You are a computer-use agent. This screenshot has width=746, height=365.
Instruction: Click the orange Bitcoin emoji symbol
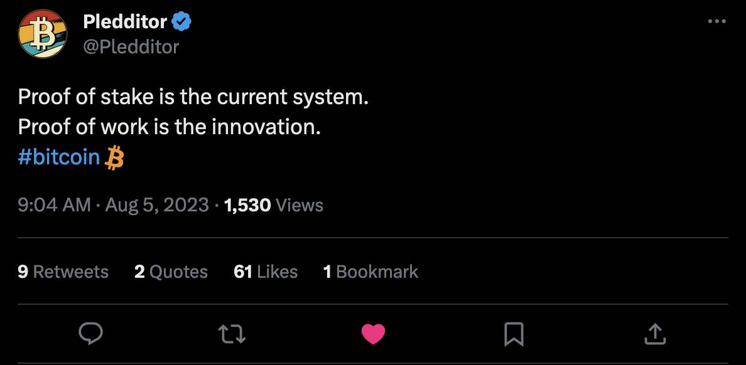pyautogui.click(x=114, y=157)
